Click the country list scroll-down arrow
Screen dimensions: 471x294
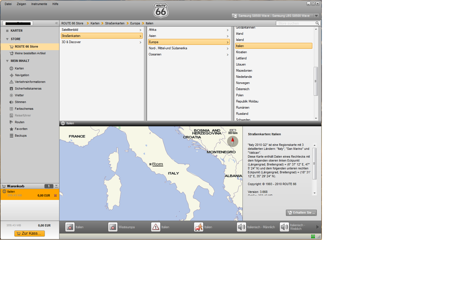[316, 118]
